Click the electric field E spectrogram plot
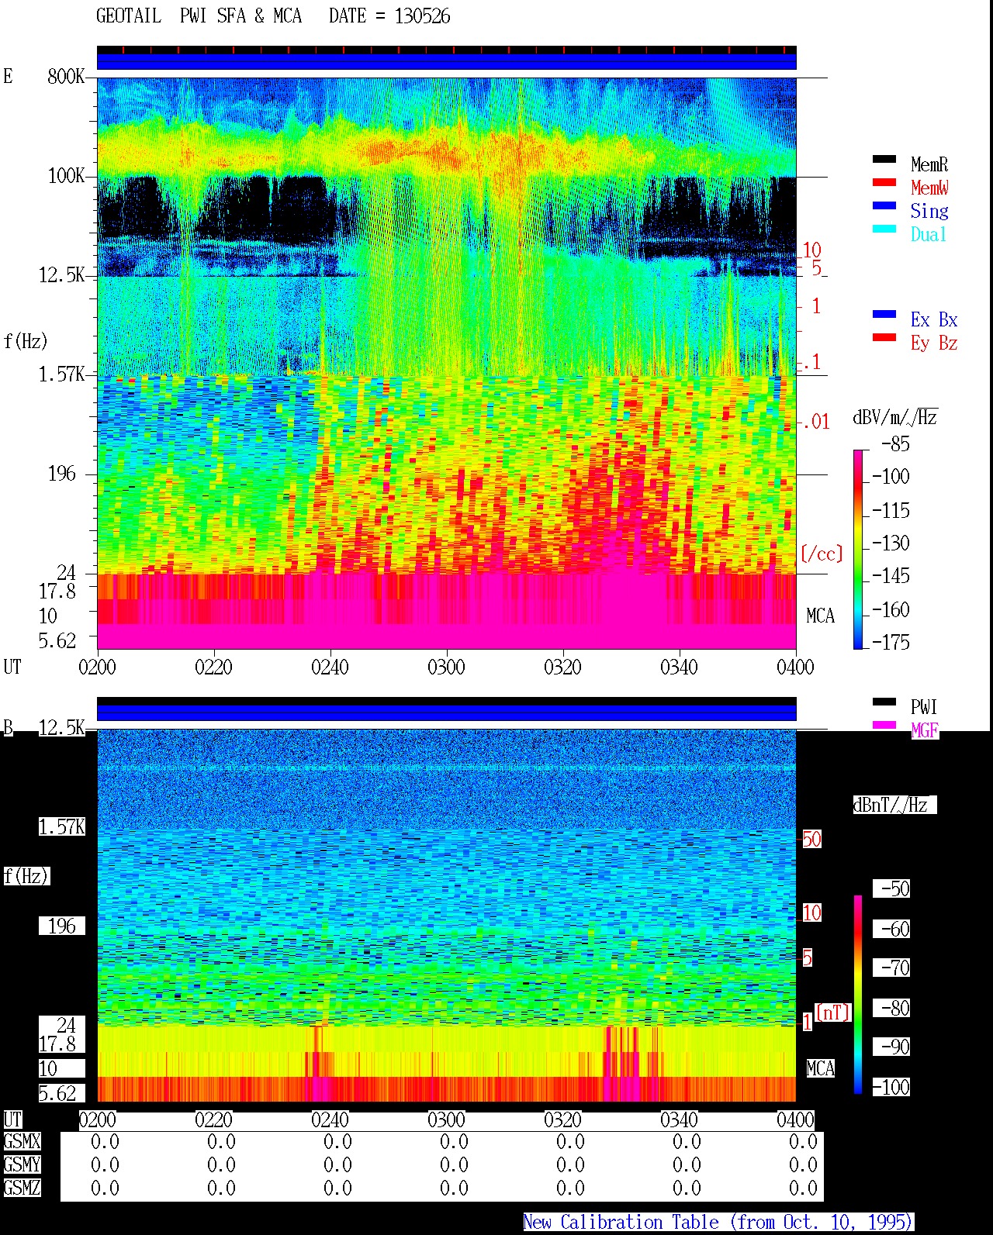This screenshot has width=993, height=1235. (x=447, y=363)
